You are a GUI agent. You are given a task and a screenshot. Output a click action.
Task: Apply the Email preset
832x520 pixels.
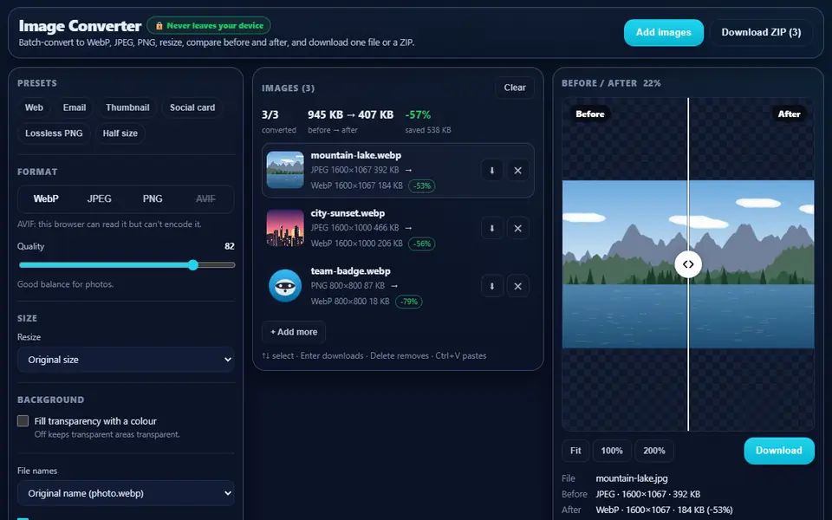75,107
